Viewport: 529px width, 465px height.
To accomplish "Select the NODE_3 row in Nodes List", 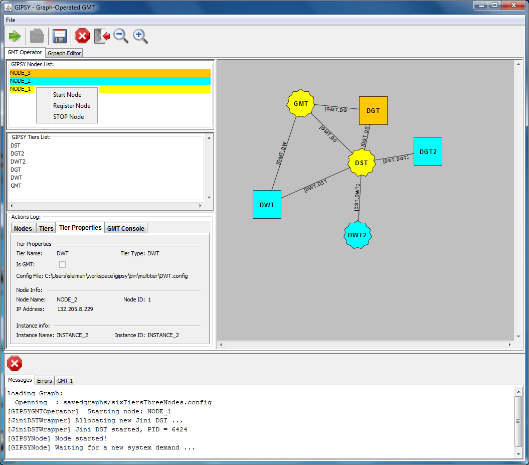I will tap(110, 73).
